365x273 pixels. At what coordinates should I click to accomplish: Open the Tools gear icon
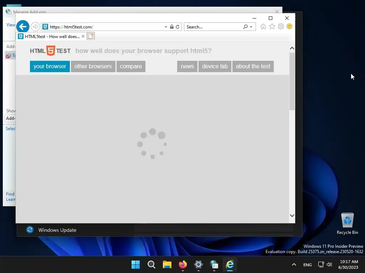(x=281, y=26)
